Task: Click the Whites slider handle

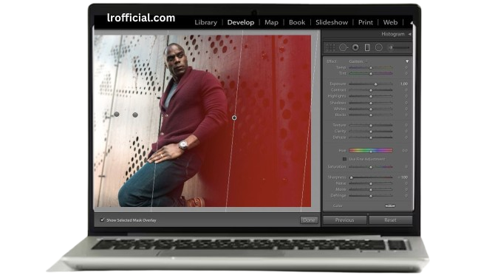Action: [x=371, y=109]
